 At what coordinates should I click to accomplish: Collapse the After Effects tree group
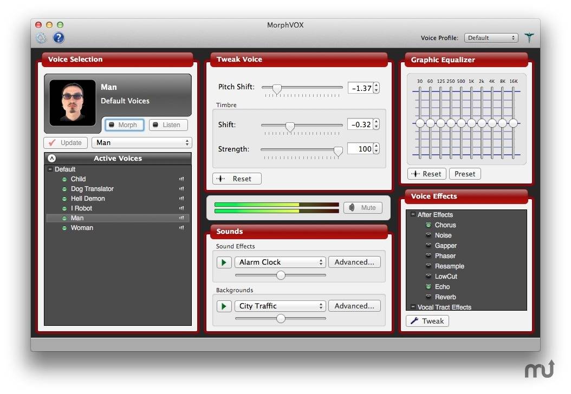[413, 215]
